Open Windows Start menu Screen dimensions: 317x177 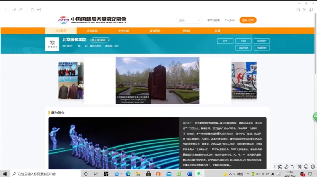(5, 174)
